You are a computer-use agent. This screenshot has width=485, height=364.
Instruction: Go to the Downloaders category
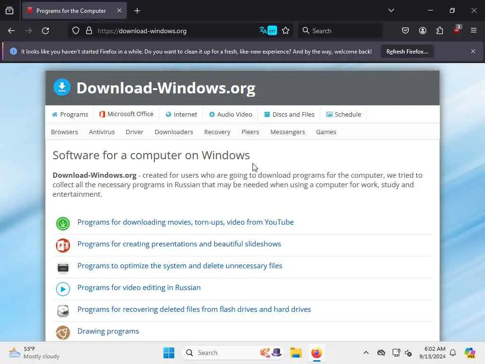(174, 132)
